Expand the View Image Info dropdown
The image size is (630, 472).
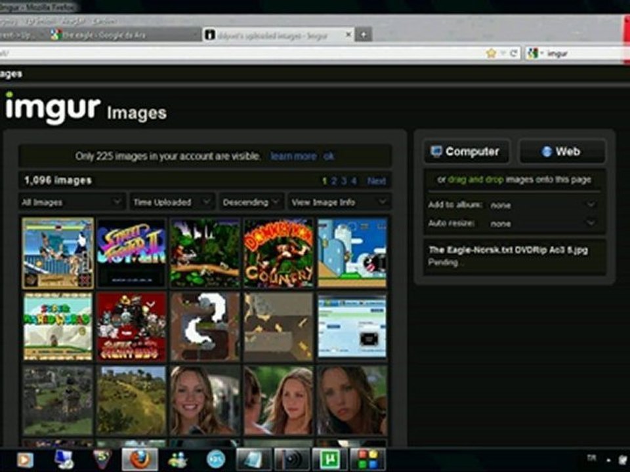pyautogui.click(x=339, y=202)
